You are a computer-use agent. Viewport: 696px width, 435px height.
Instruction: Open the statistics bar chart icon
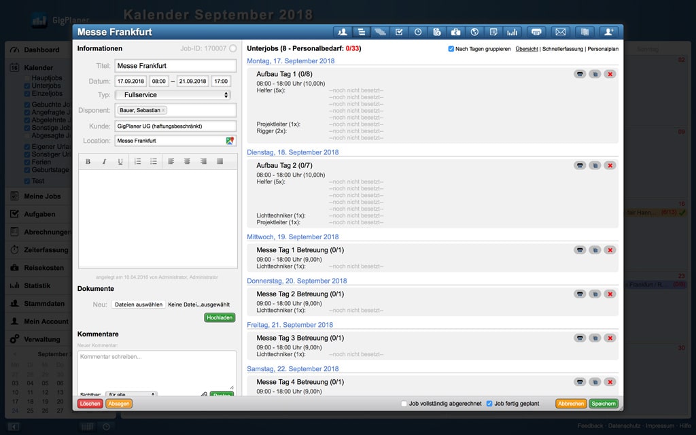(x=512, y=32)
